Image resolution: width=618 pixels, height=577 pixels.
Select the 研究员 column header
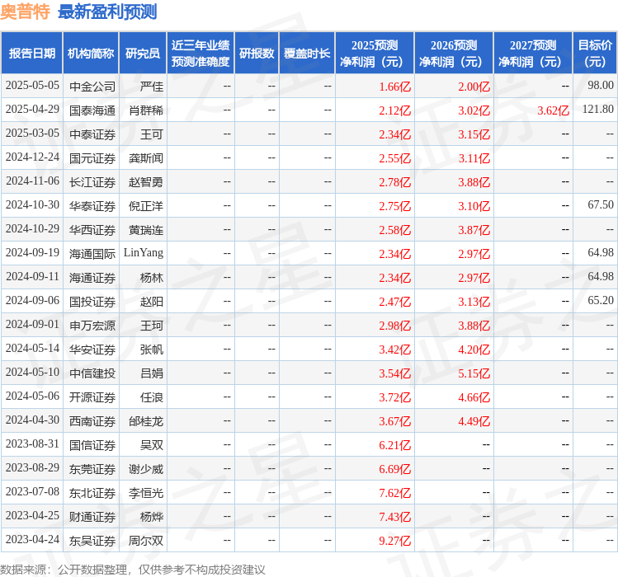click(142, 54)
